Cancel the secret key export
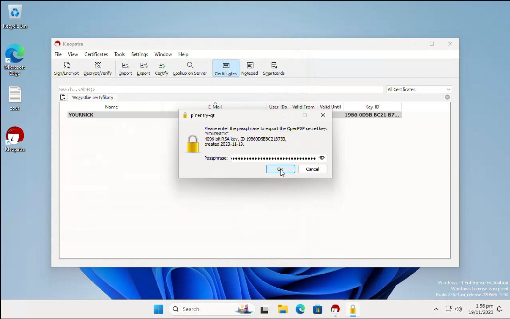The image size is (510, 319). (312, 169)
